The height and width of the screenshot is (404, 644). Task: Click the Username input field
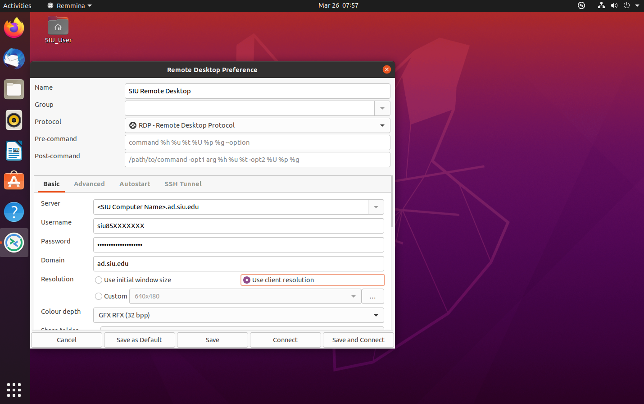tap(238, 226)
